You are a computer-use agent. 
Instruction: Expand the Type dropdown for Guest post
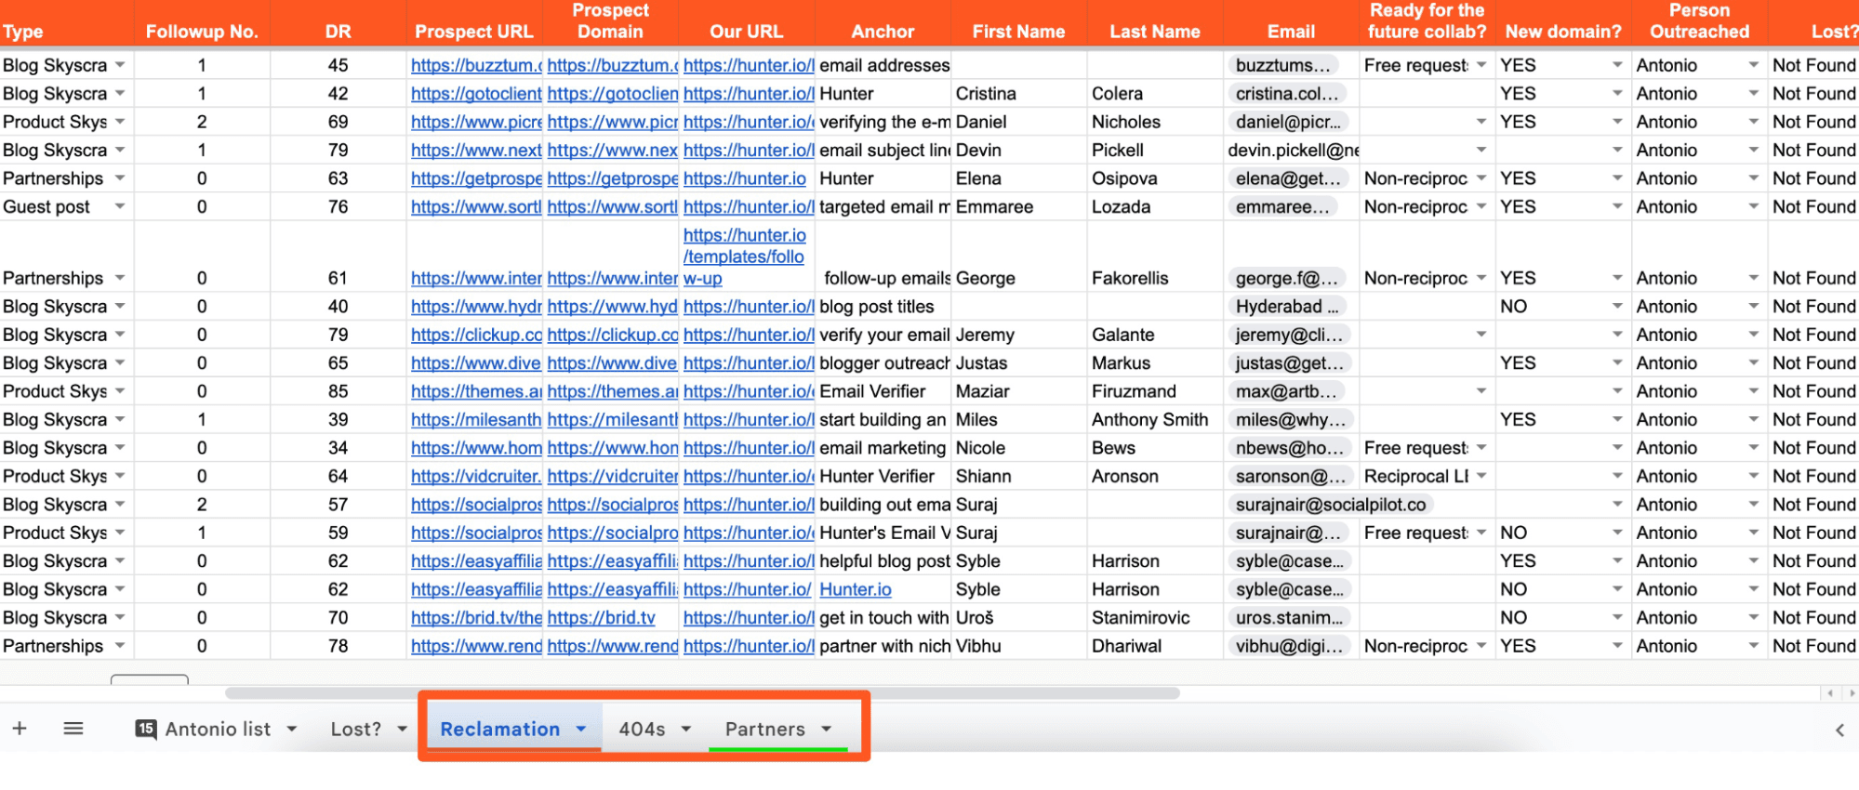(x=120, y=206)
